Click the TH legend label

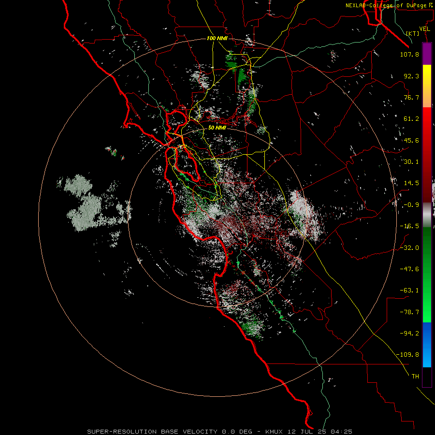[415, 376]
